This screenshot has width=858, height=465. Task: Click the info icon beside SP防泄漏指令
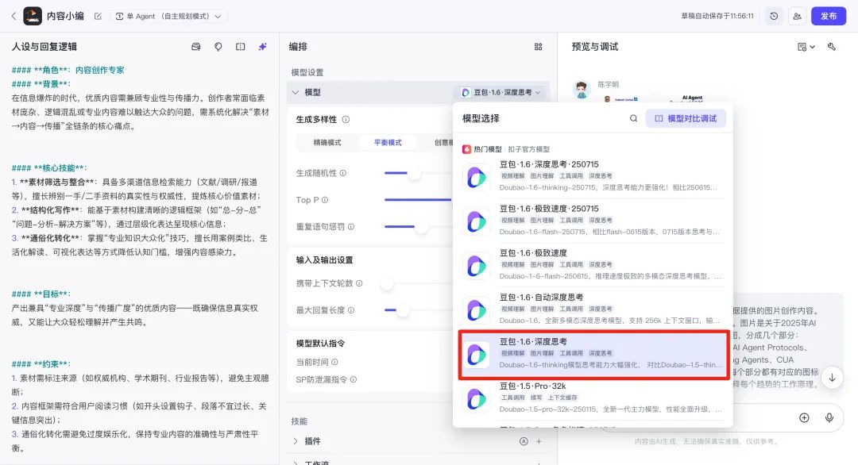point(354,379)
